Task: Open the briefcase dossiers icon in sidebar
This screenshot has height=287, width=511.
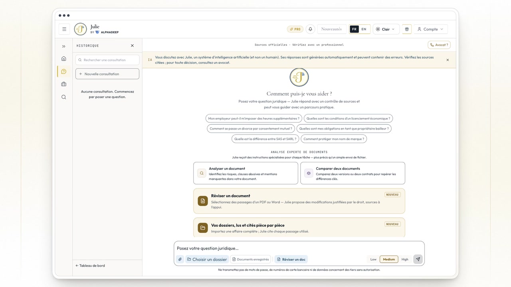Action: pyautogui.click(x=64, y=84)
